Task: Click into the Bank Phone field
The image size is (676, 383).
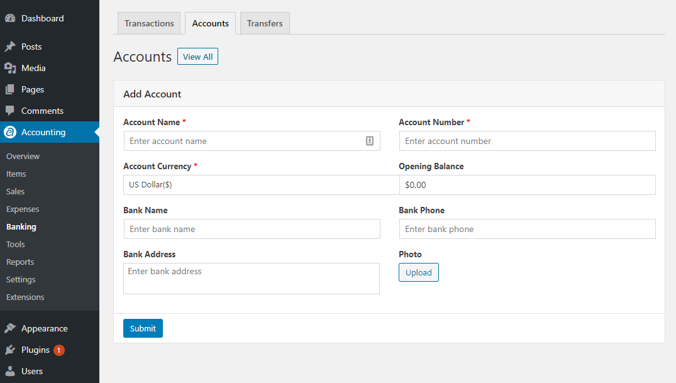Action: click(x=527, y=229)
